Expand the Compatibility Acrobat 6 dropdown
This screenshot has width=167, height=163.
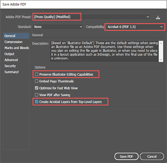(135, 27)
